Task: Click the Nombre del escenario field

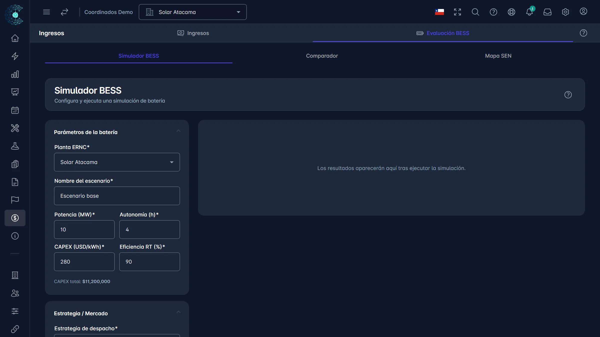Action: 117,196
